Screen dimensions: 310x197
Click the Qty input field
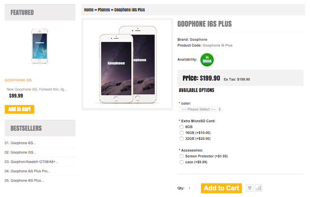click(191, 188)
